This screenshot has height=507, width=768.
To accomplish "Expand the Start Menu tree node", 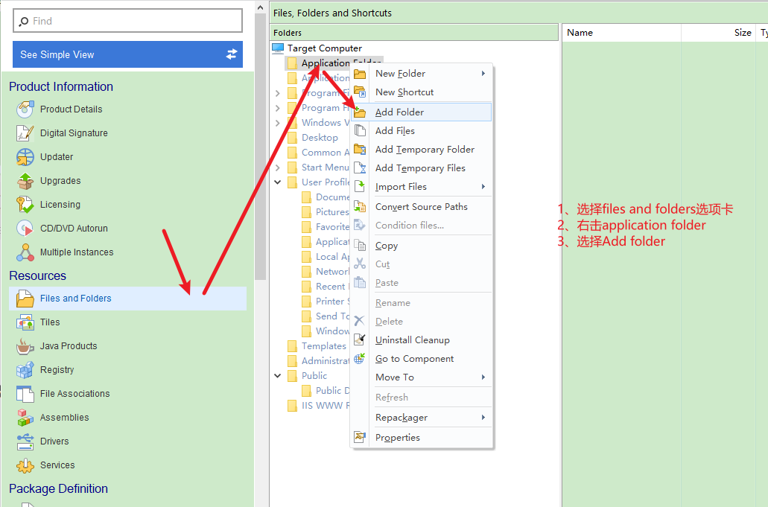I will point(278,168).
